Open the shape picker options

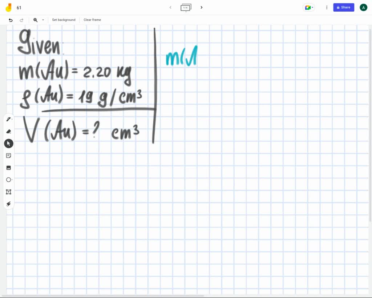pos(12,180)
